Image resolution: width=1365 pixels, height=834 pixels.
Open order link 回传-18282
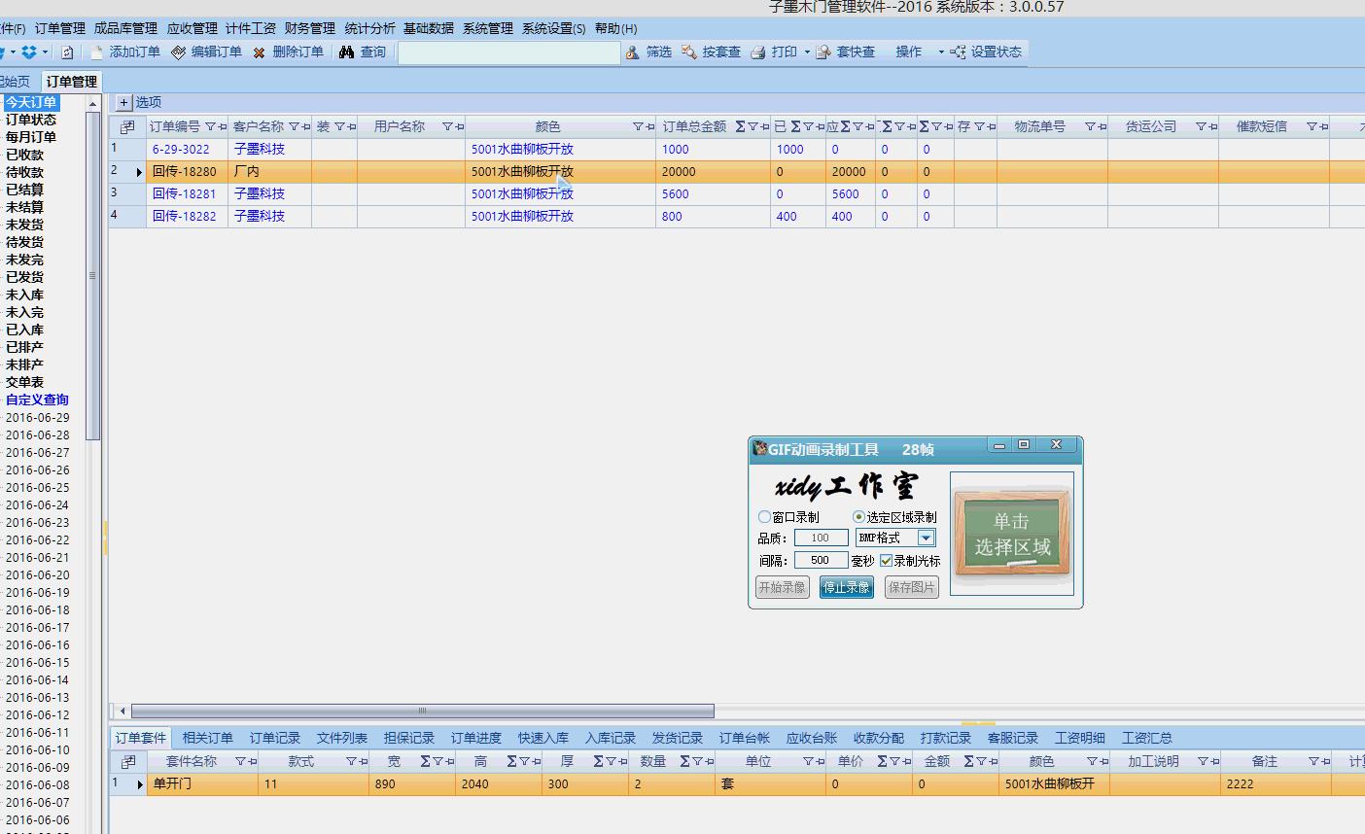(185, 217)
